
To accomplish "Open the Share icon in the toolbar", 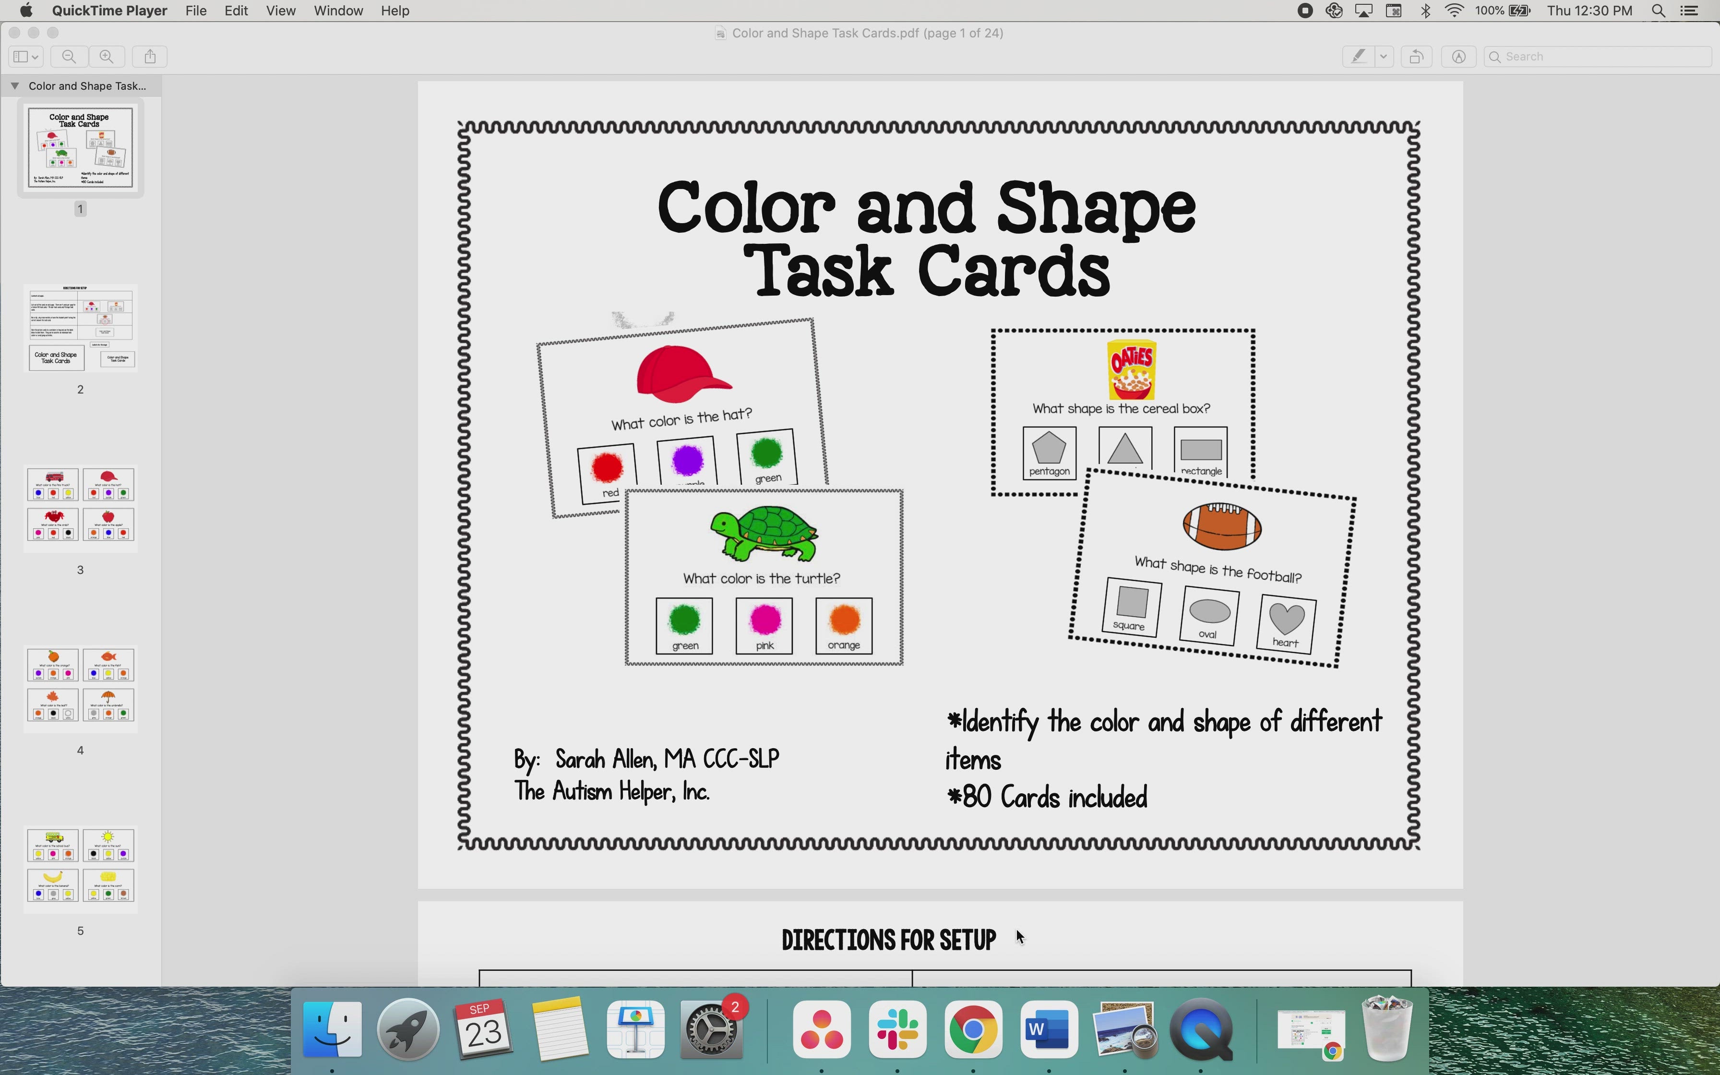I will pyautogui.click(x=149, y=56).
